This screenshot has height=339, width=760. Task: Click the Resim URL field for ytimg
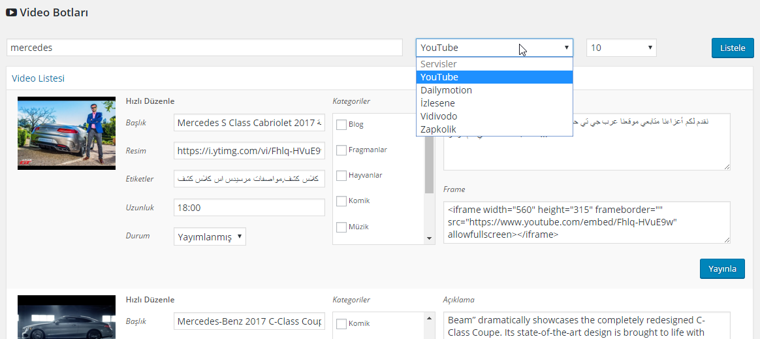coord(249,151)
